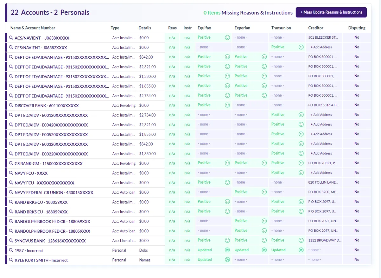Click Equifax updated icon for KYLE KURT SMITH

[x=227, y=260]
